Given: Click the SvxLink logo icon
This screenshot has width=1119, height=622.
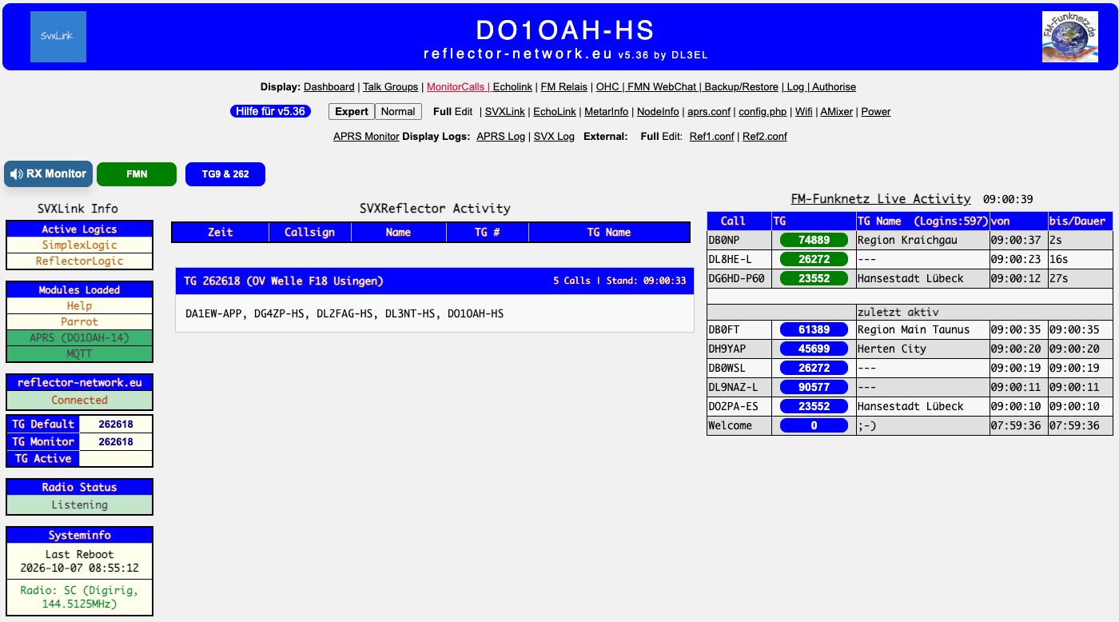Looking at the screenshot, I should coord(58,37).
